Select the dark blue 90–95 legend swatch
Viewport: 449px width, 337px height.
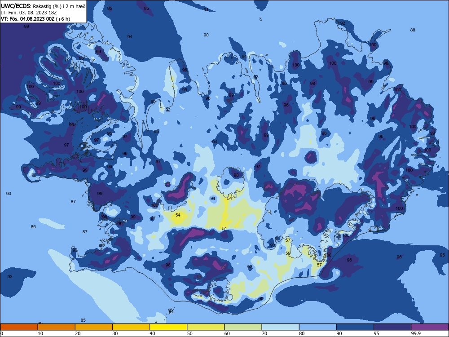click(x=355, y=327)
